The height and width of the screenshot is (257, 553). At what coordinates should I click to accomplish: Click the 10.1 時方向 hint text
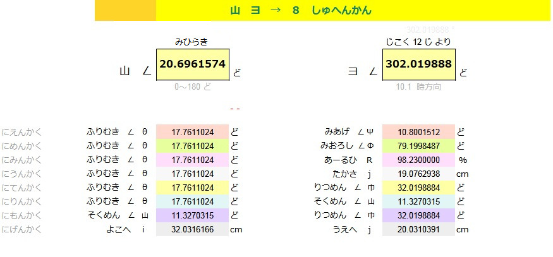coord(420,87)
